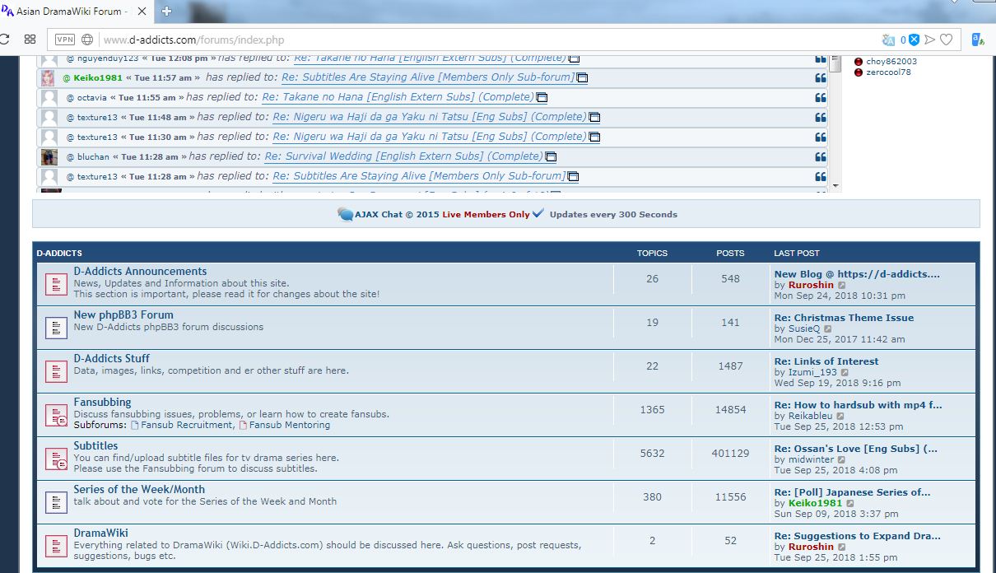Open chat user zerocool78's profile

click(888, 72)
